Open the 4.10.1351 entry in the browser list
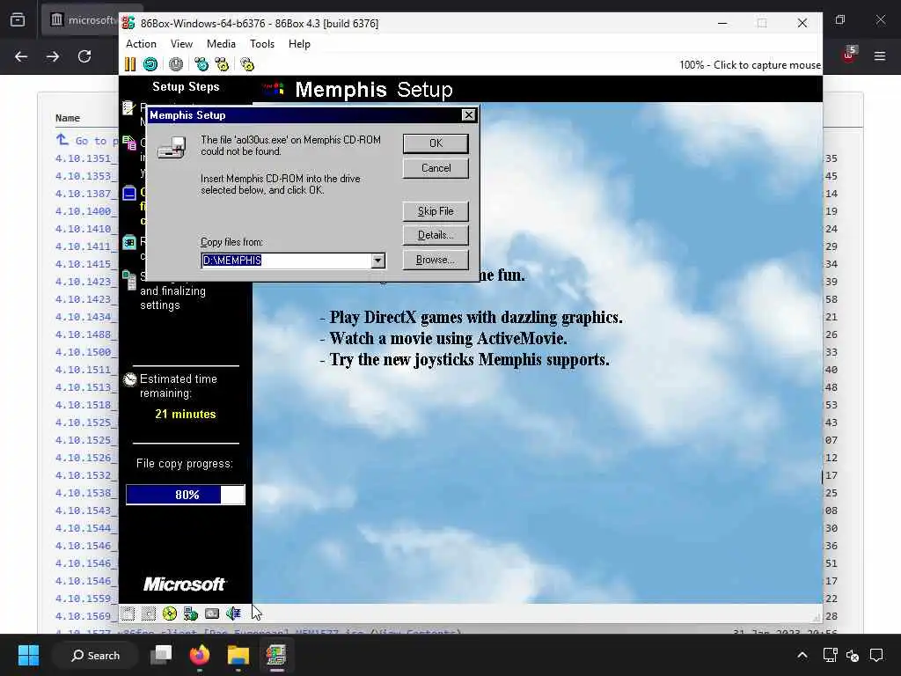 85,158
